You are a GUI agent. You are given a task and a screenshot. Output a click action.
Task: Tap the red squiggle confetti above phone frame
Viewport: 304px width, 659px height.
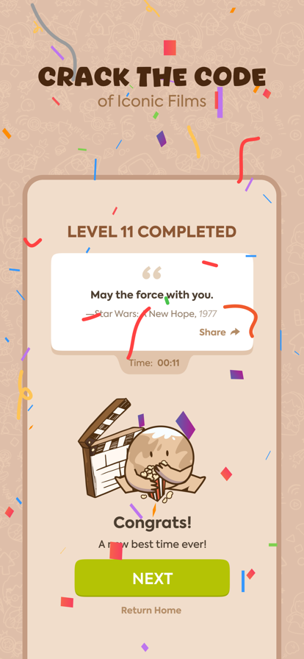[x=247, y=159]
